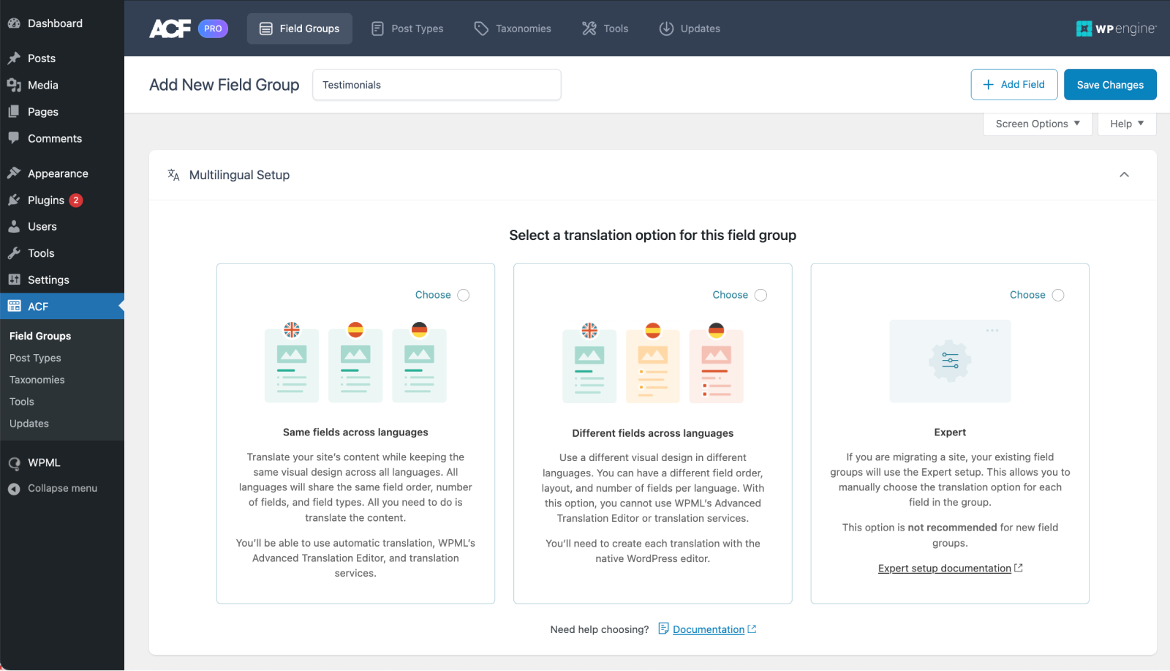The image size is (1170, 671).
Task: Click the PRO badge next to ACF
Action: pos(213,29)
